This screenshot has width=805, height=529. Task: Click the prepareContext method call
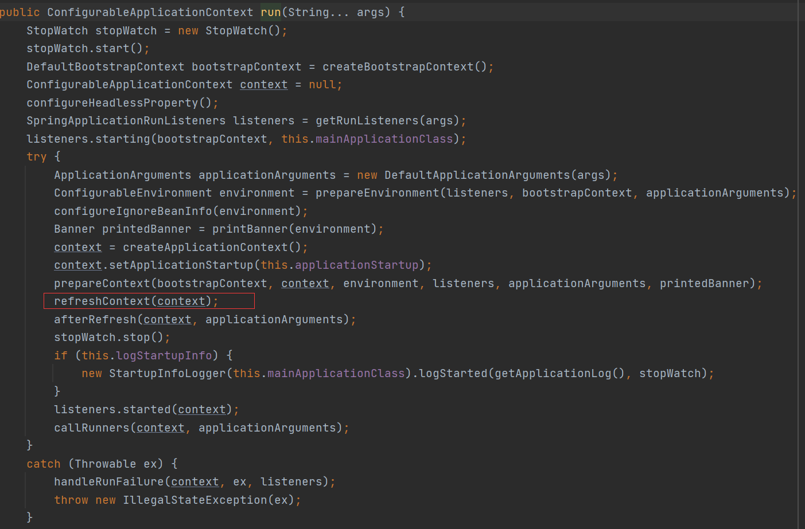[x=102, y=283]
